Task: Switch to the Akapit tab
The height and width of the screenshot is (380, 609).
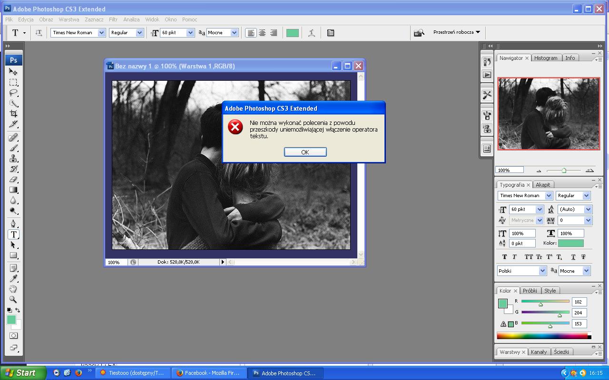Action: [543, 185]
